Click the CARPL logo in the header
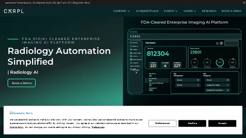 tap(14, 11)
